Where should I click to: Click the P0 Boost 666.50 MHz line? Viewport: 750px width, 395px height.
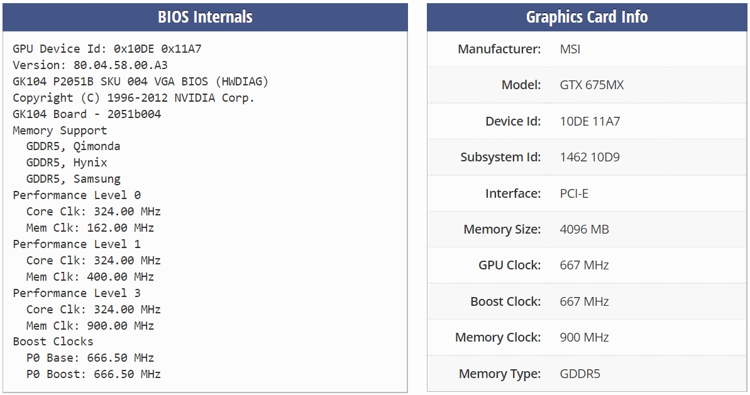[93, 374]
